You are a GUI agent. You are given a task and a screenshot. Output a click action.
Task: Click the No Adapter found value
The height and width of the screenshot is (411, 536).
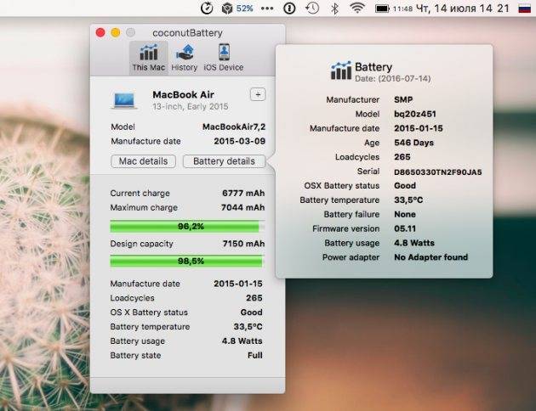(x=431, y=257)
